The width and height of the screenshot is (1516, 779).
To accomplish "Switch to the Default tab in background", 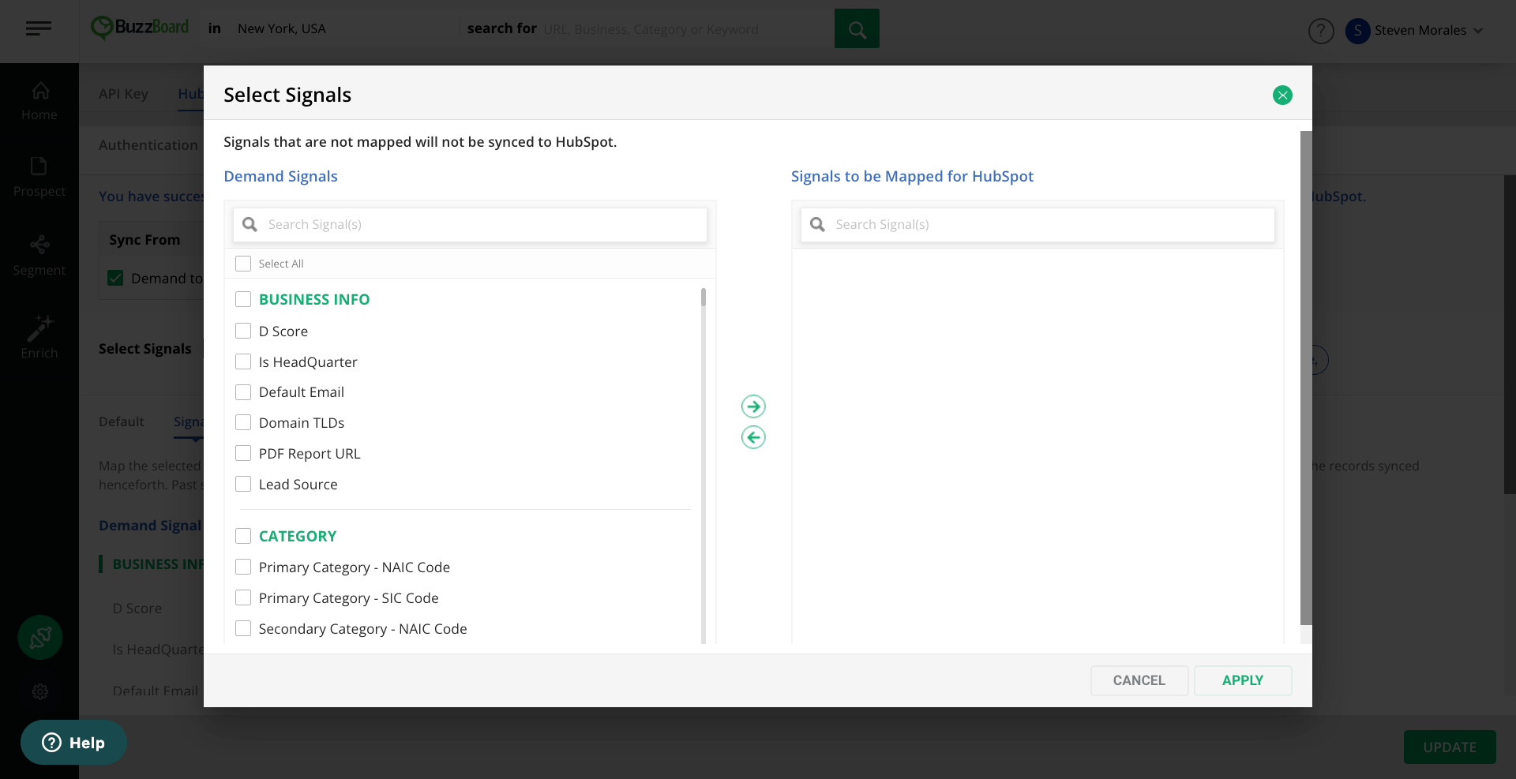I will click(x=122, y=421).
